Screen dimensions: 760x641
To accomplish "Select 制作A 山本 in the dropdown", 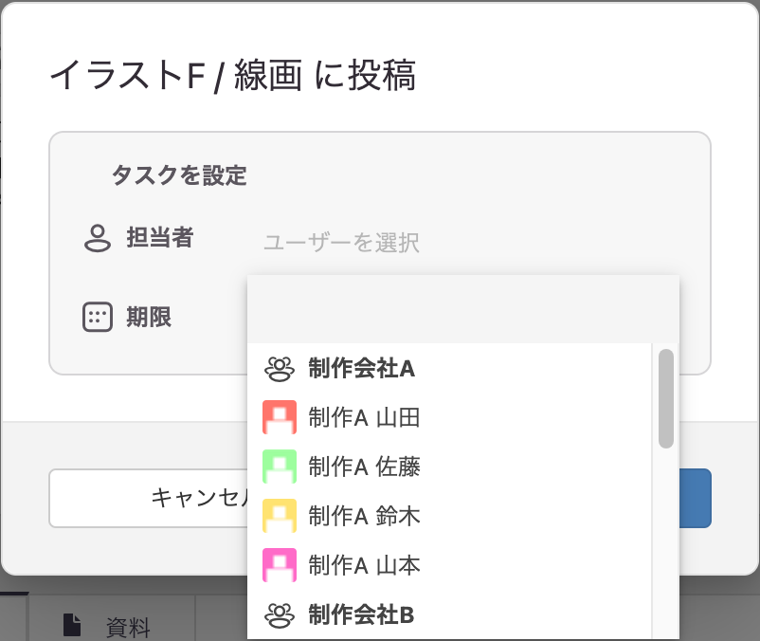I will [449, 565].
